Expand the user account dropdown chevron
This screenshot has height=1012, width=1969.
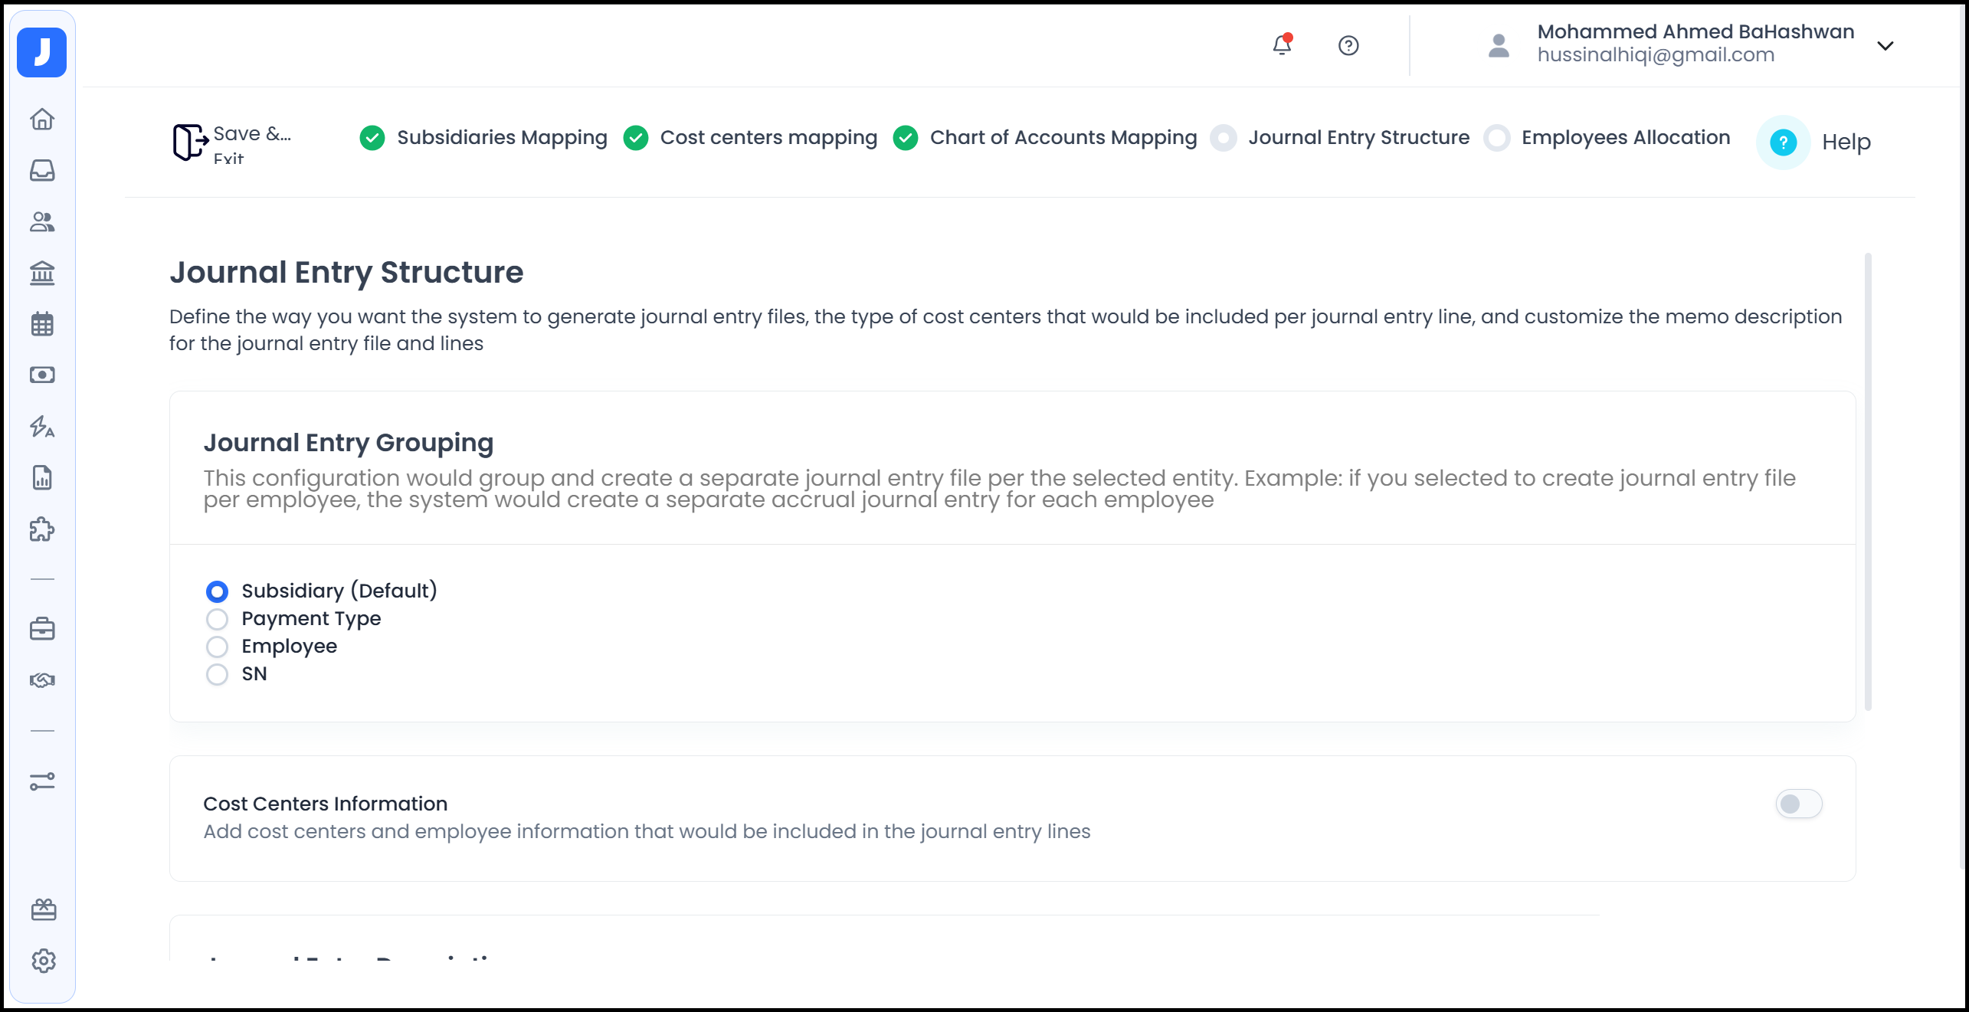point(1885,46)
